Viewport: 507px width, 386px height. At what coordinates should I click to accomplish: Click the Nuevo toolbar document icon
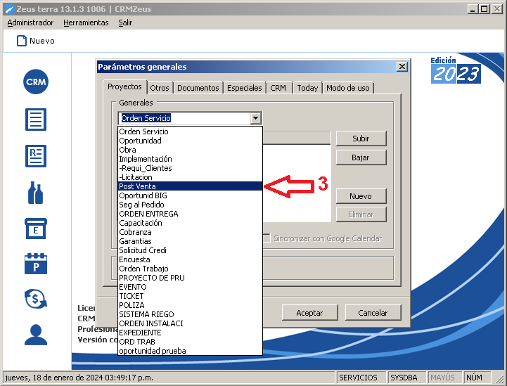22,41
